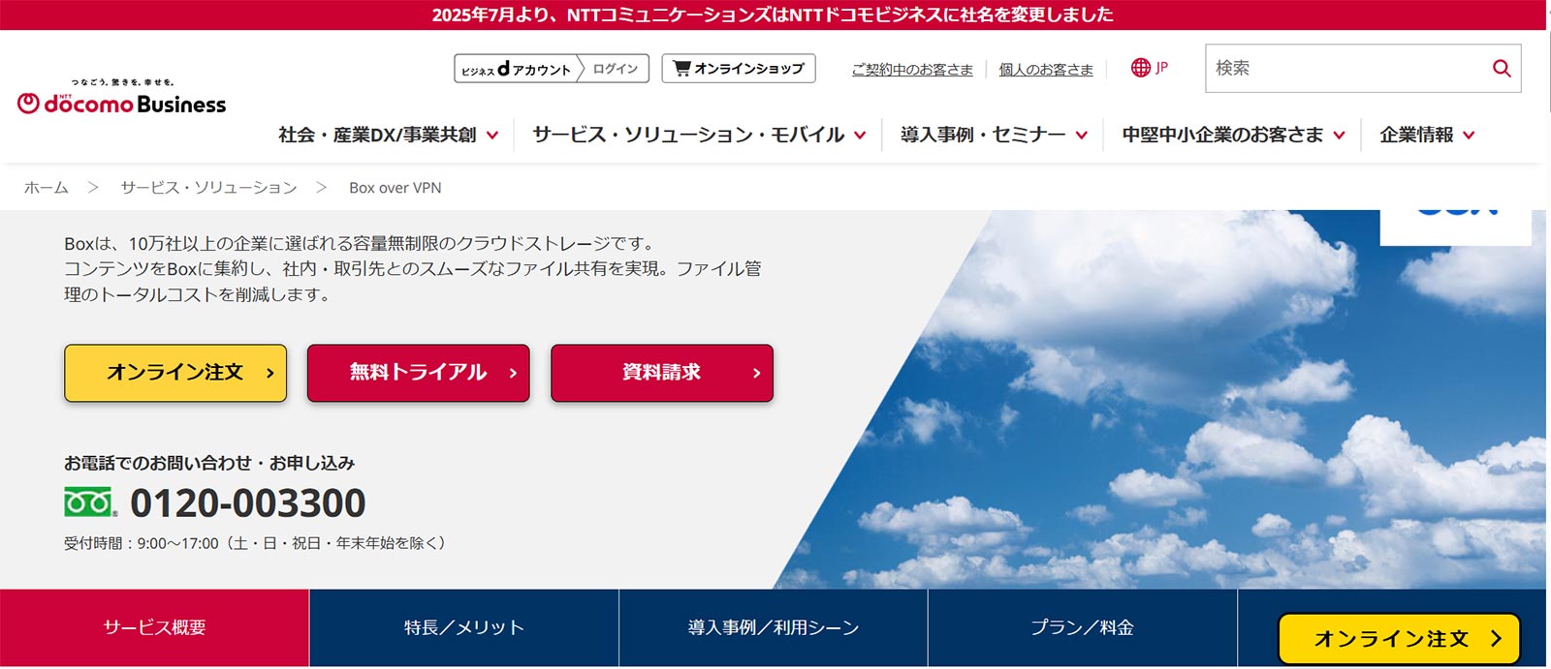Click the お電話でのお問い合わせ・お申し込み heading
The width and height of the screenshot is (1551, 669).
pyautogui.click(x=209, y=463)
